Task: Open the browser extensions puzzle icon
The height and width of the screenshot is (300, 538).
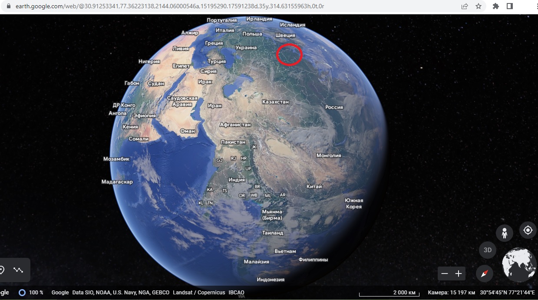Action: (496, 6)
